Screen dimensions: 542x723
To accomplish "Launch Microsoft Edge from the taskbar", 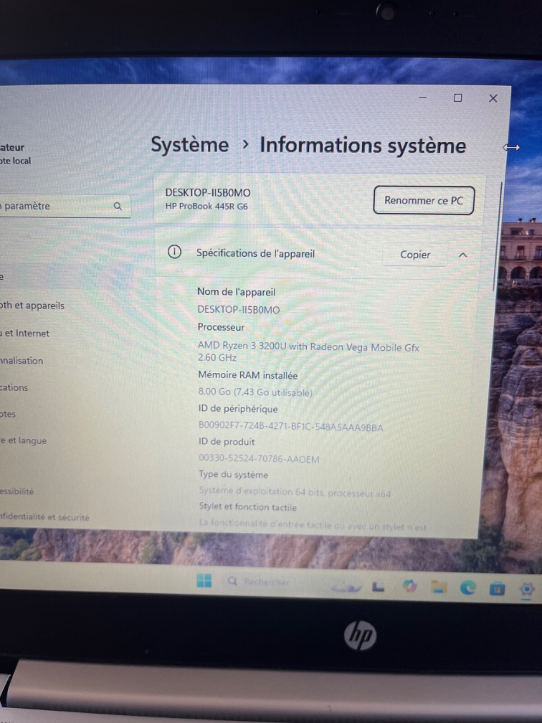I will click(x=467, y=587).
